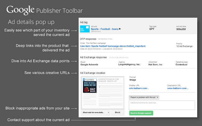Open the Sports - Football - home ad unit link
This screenshot has width=202, height=126.
[104, 29]
